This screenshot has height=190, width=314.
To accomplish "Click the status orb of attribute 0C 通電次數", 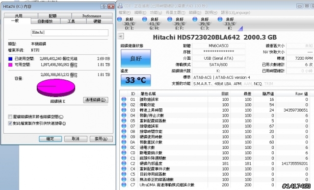I will (x=124, y=147).
